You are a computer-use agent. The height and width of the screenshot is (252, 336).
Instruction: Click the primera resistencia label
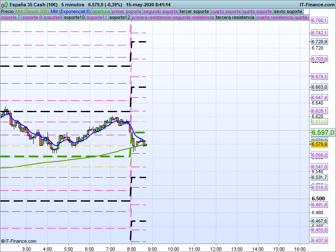pos(151,18)
